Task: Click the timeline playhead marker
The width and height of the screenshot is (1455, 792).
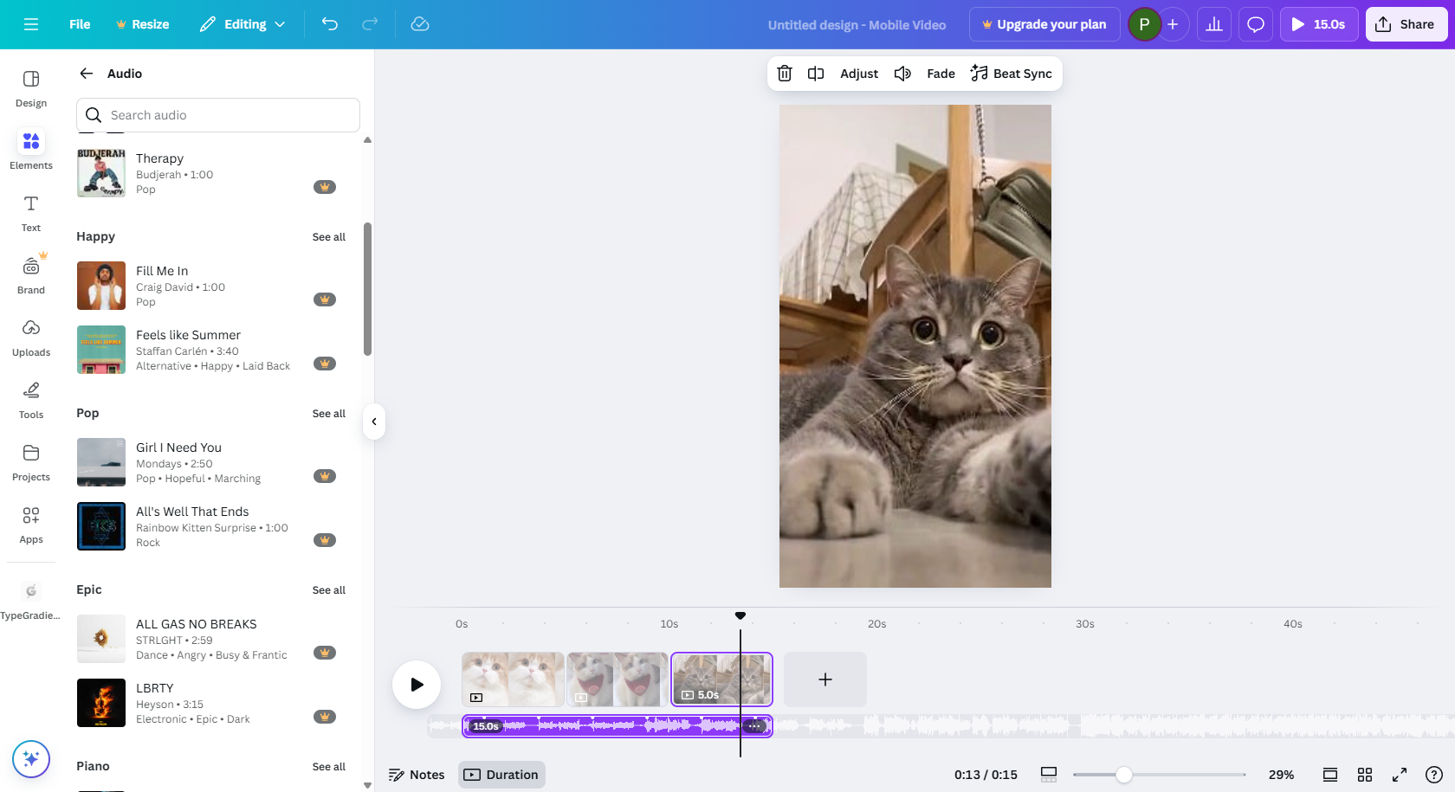Action: (x=740, y=615)
